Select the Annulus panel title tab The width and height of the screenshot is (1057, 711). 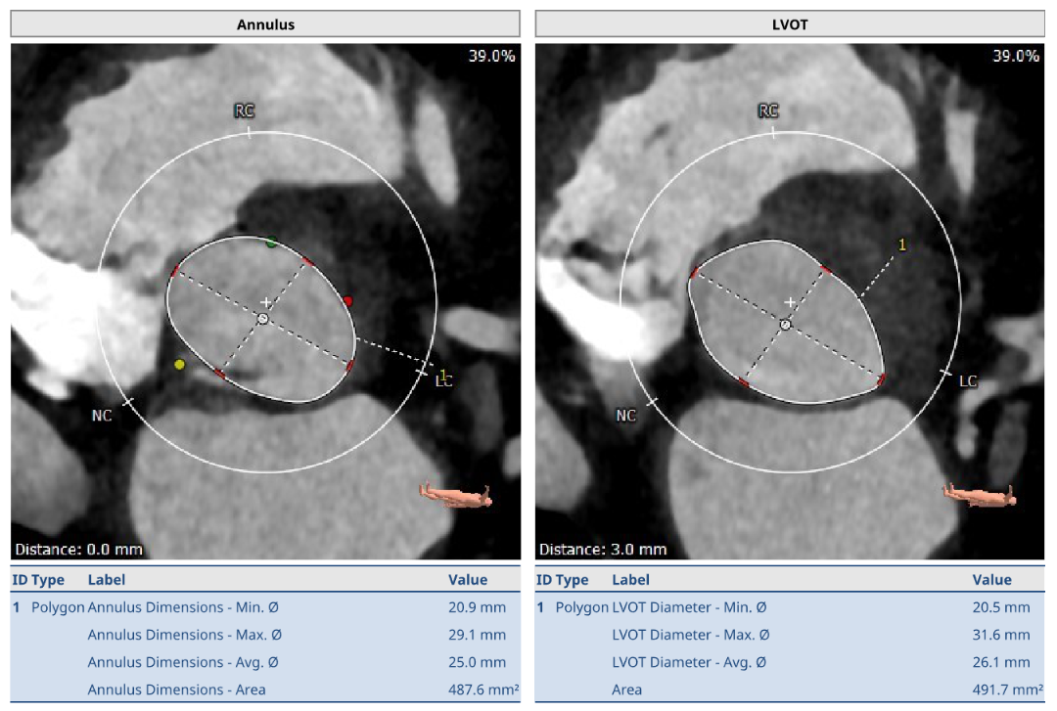point(265,24)
